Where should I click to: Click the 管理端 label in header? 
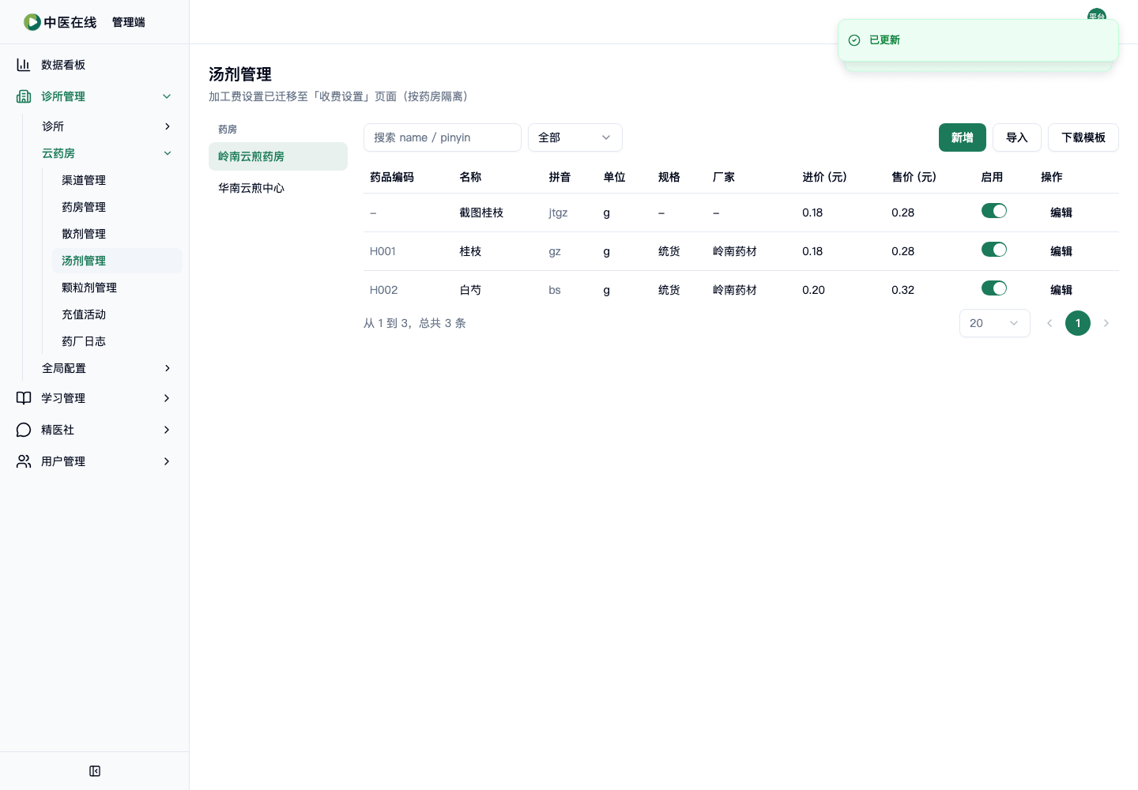click(x=129, y=22)
